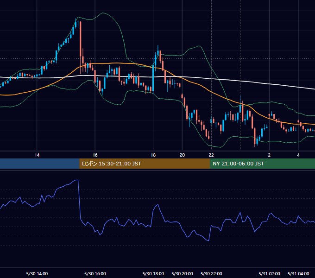
Task: Click the tall red candle at price peak
Action: point(81,39)
